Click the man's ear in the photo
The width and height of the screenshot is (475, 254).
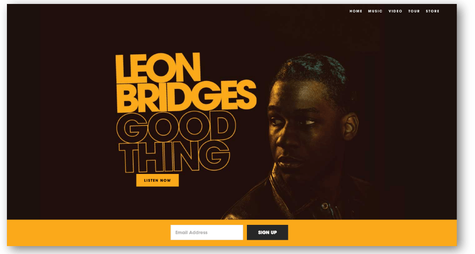(x=350, y=127)
